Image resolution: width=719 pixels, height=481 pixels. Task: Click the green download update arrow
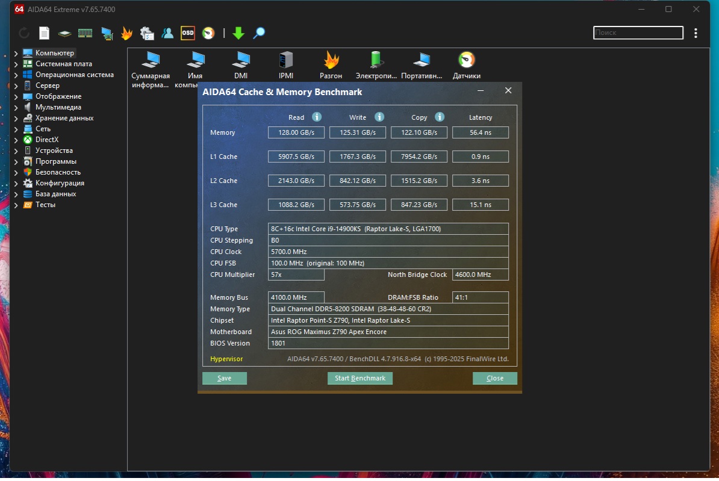238,33
